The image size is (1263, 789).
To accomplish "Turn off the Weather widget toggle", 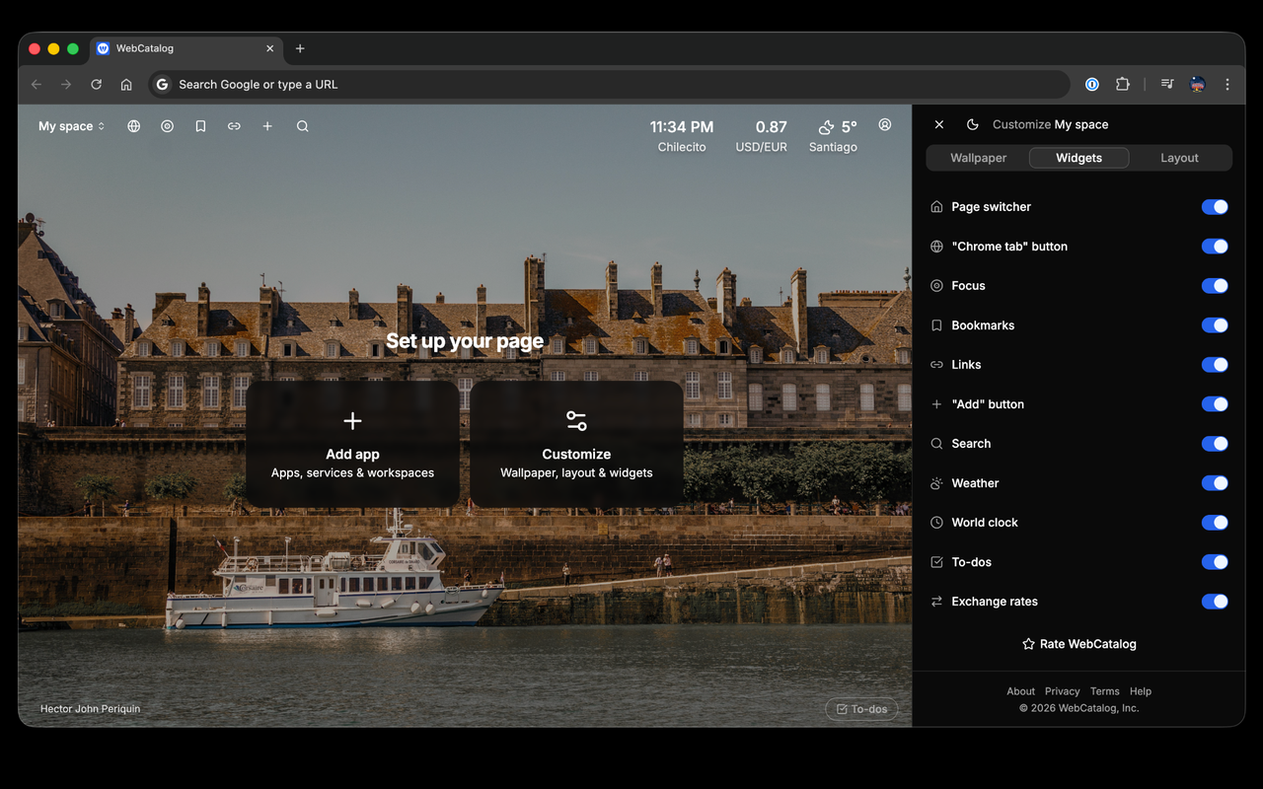I will [x=1215, y=483].
